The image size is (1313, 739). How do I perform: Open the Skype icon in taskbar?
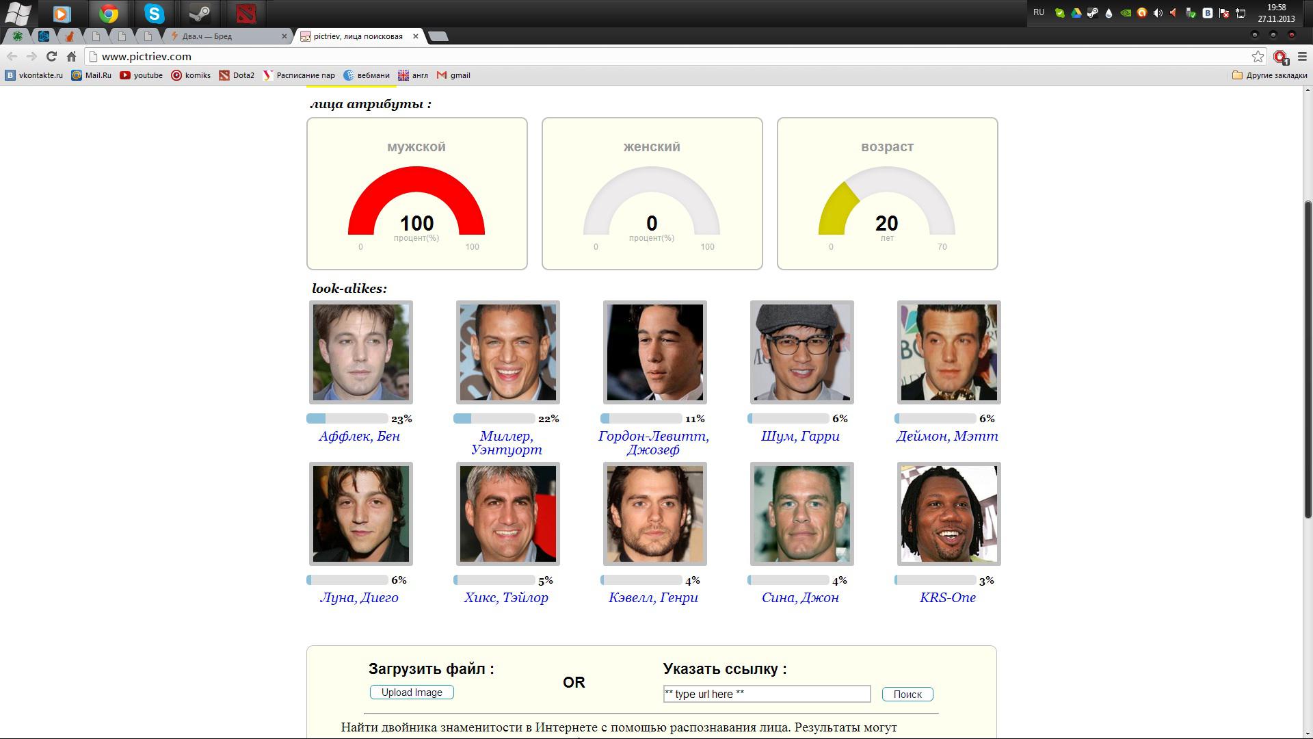[154, 14]
